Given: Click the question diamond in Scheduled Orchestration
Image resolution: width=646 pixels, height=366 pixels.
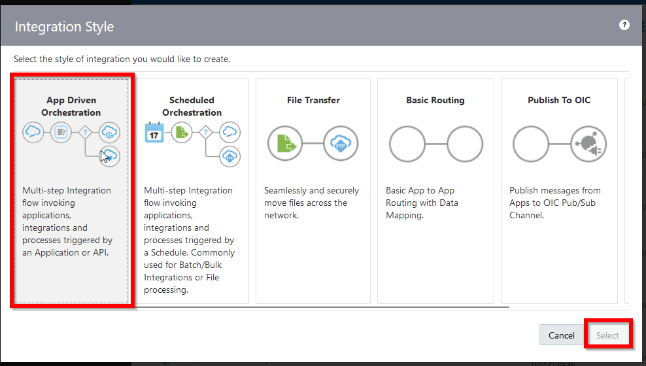Looking at the screenshot, I should tap(205, 132).
